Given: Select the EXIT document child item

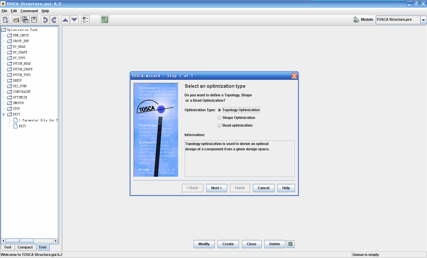Looking at the screenshot, I should click(20, 126).
